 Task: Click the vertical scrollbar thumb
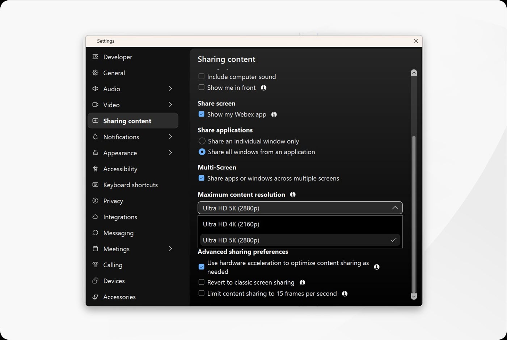tap(414, 214)
